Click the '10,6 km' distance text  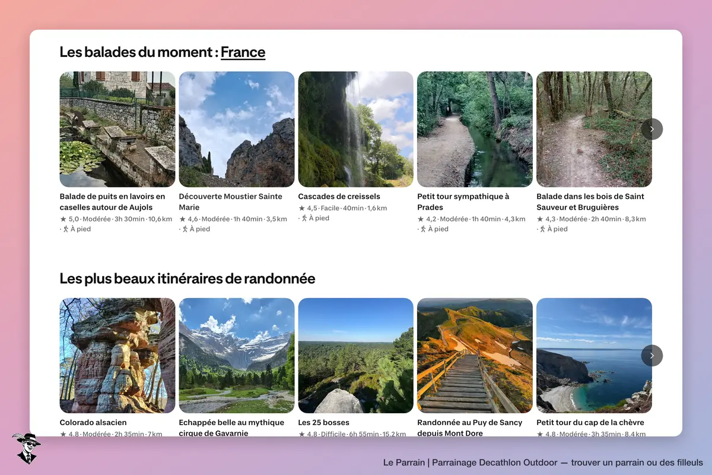[x=160, y=219]
